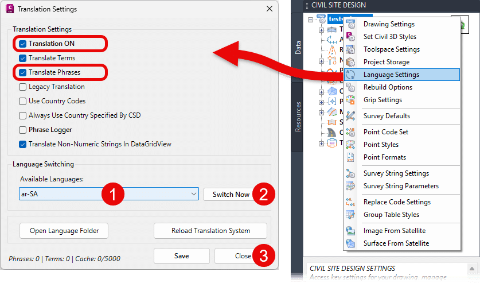Click the alignment curve icon in the 'A' tree row

[x=332, y=40]
